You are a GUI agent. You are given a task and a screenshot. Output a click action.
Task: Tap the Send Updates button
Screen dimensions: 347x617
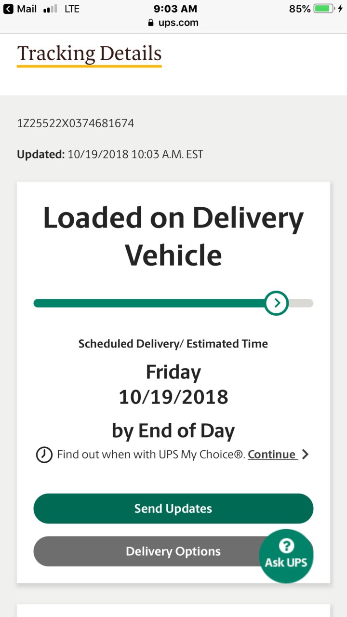[173, 509]
